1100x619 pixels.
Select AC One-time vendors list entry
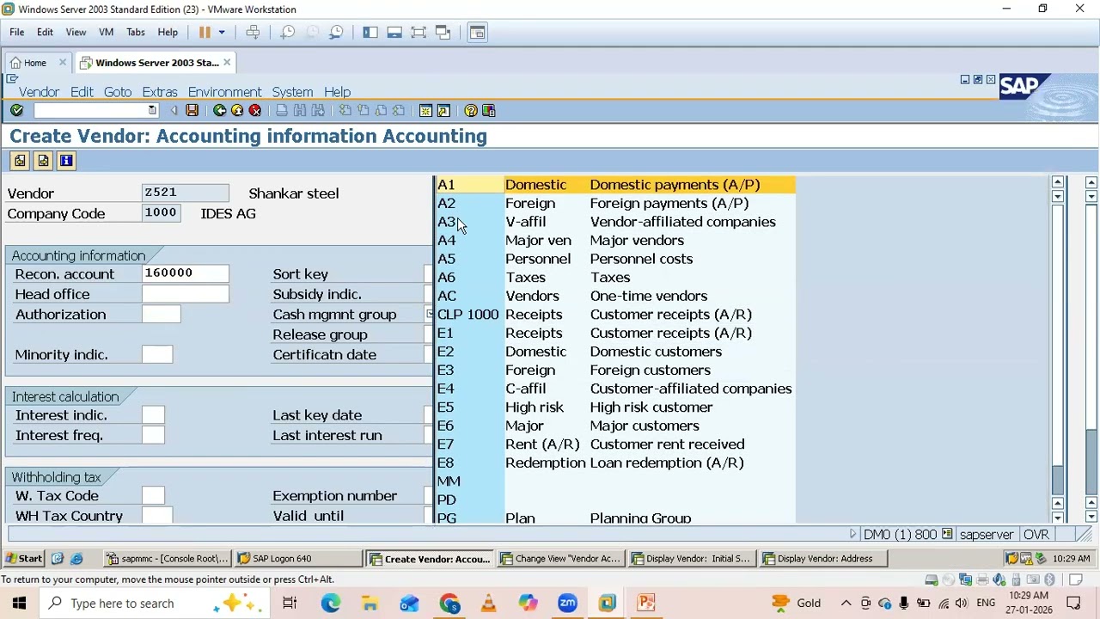(615, 296)
